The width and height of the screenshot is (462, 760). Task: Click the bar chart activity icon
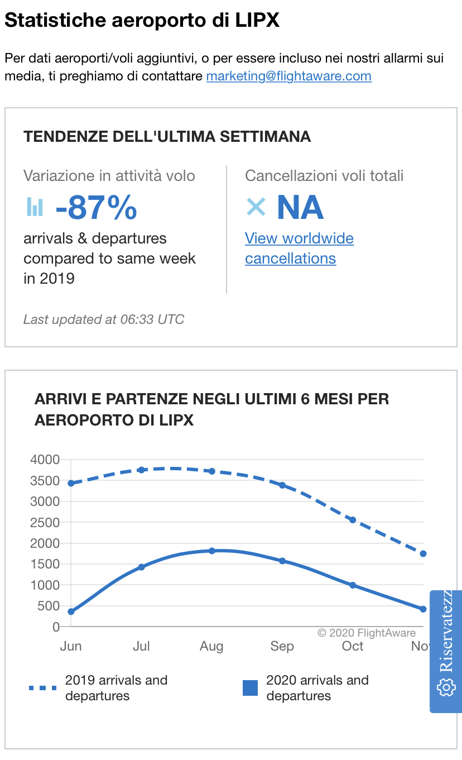point(35,207)
